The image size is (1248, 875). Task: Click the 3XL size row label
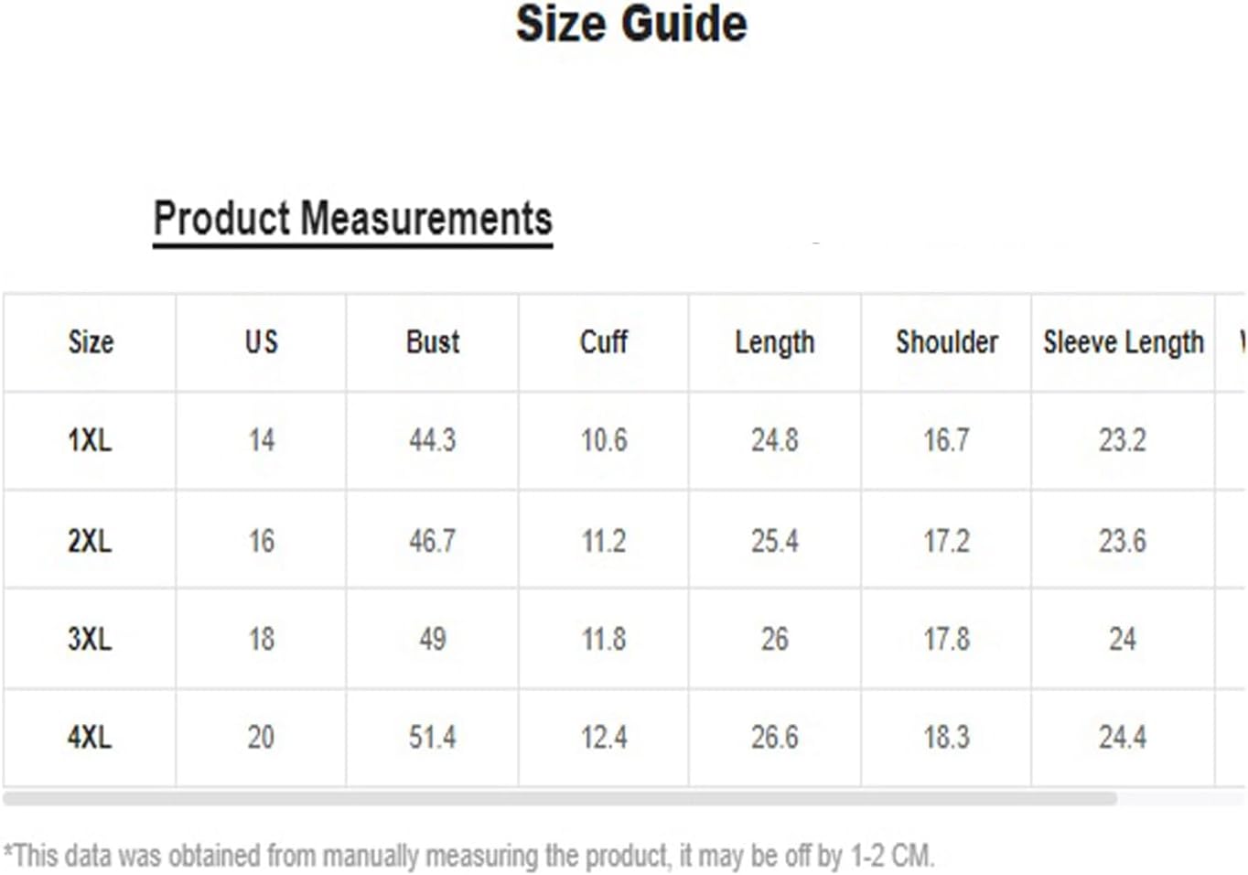(90, 639)
